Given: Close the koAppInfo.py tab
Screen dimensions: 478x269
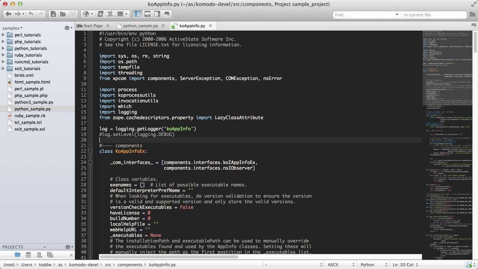Looking at the screenshot, I should (x=210, y=26).
